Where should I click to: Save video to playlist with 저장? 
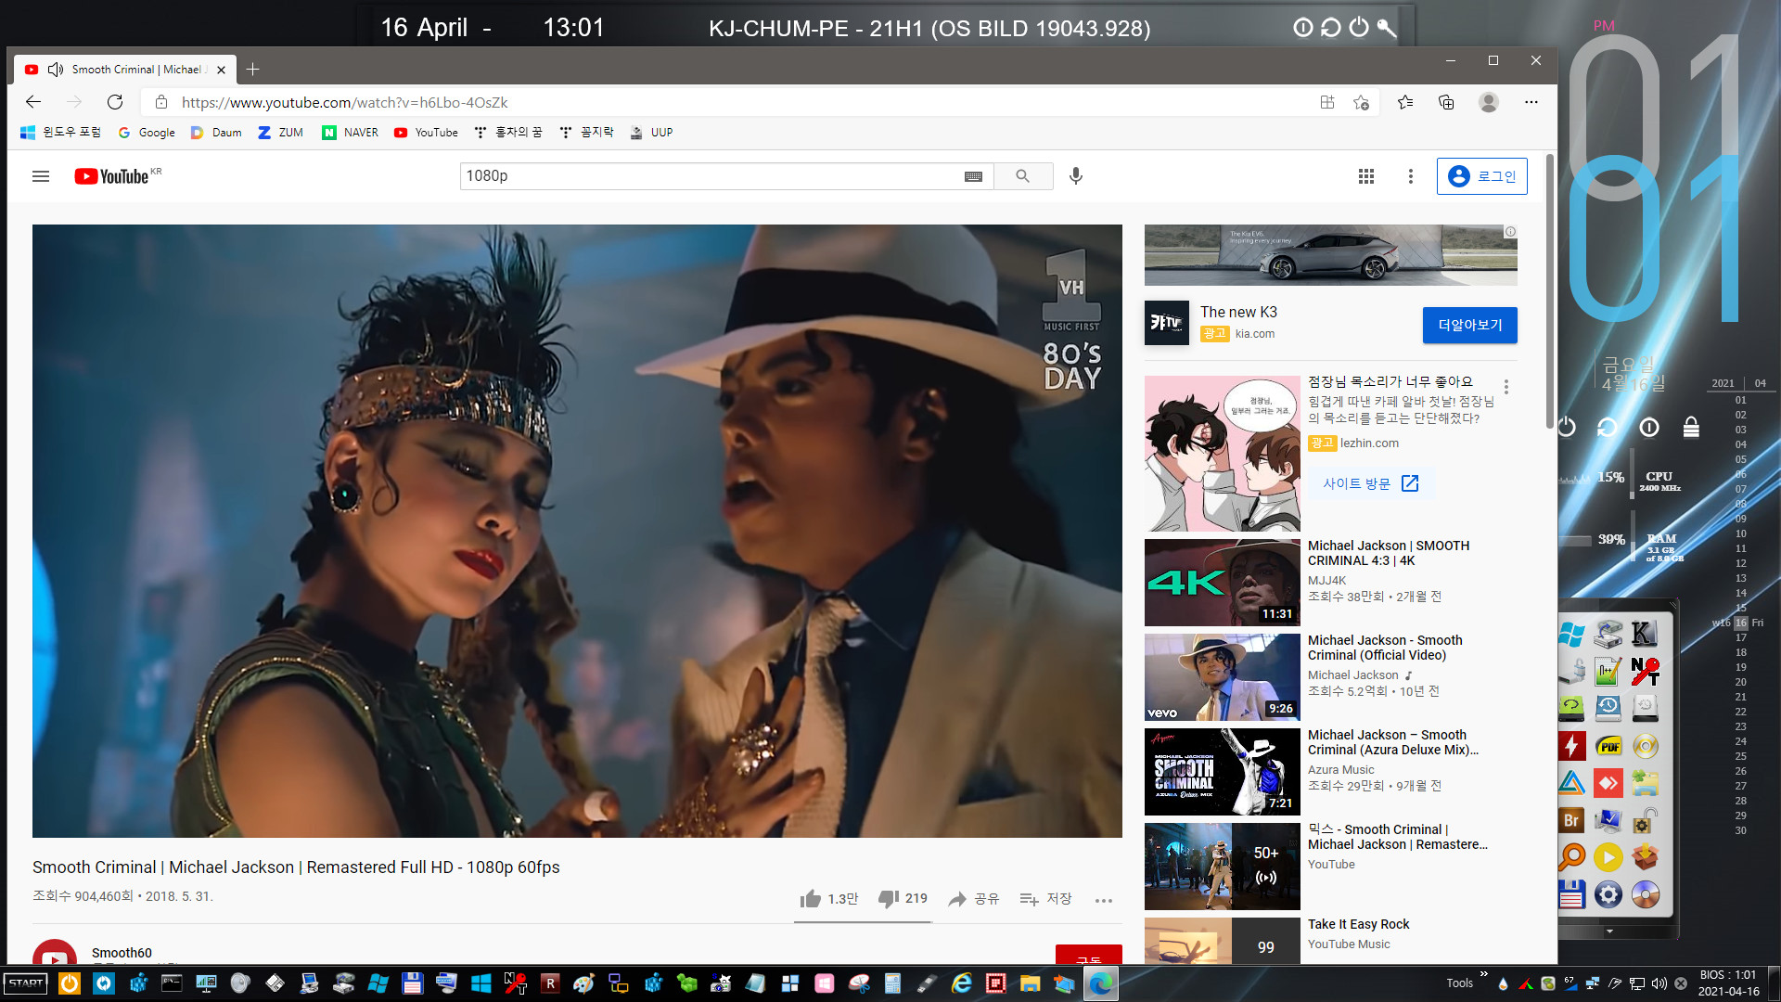point(1045,899)
